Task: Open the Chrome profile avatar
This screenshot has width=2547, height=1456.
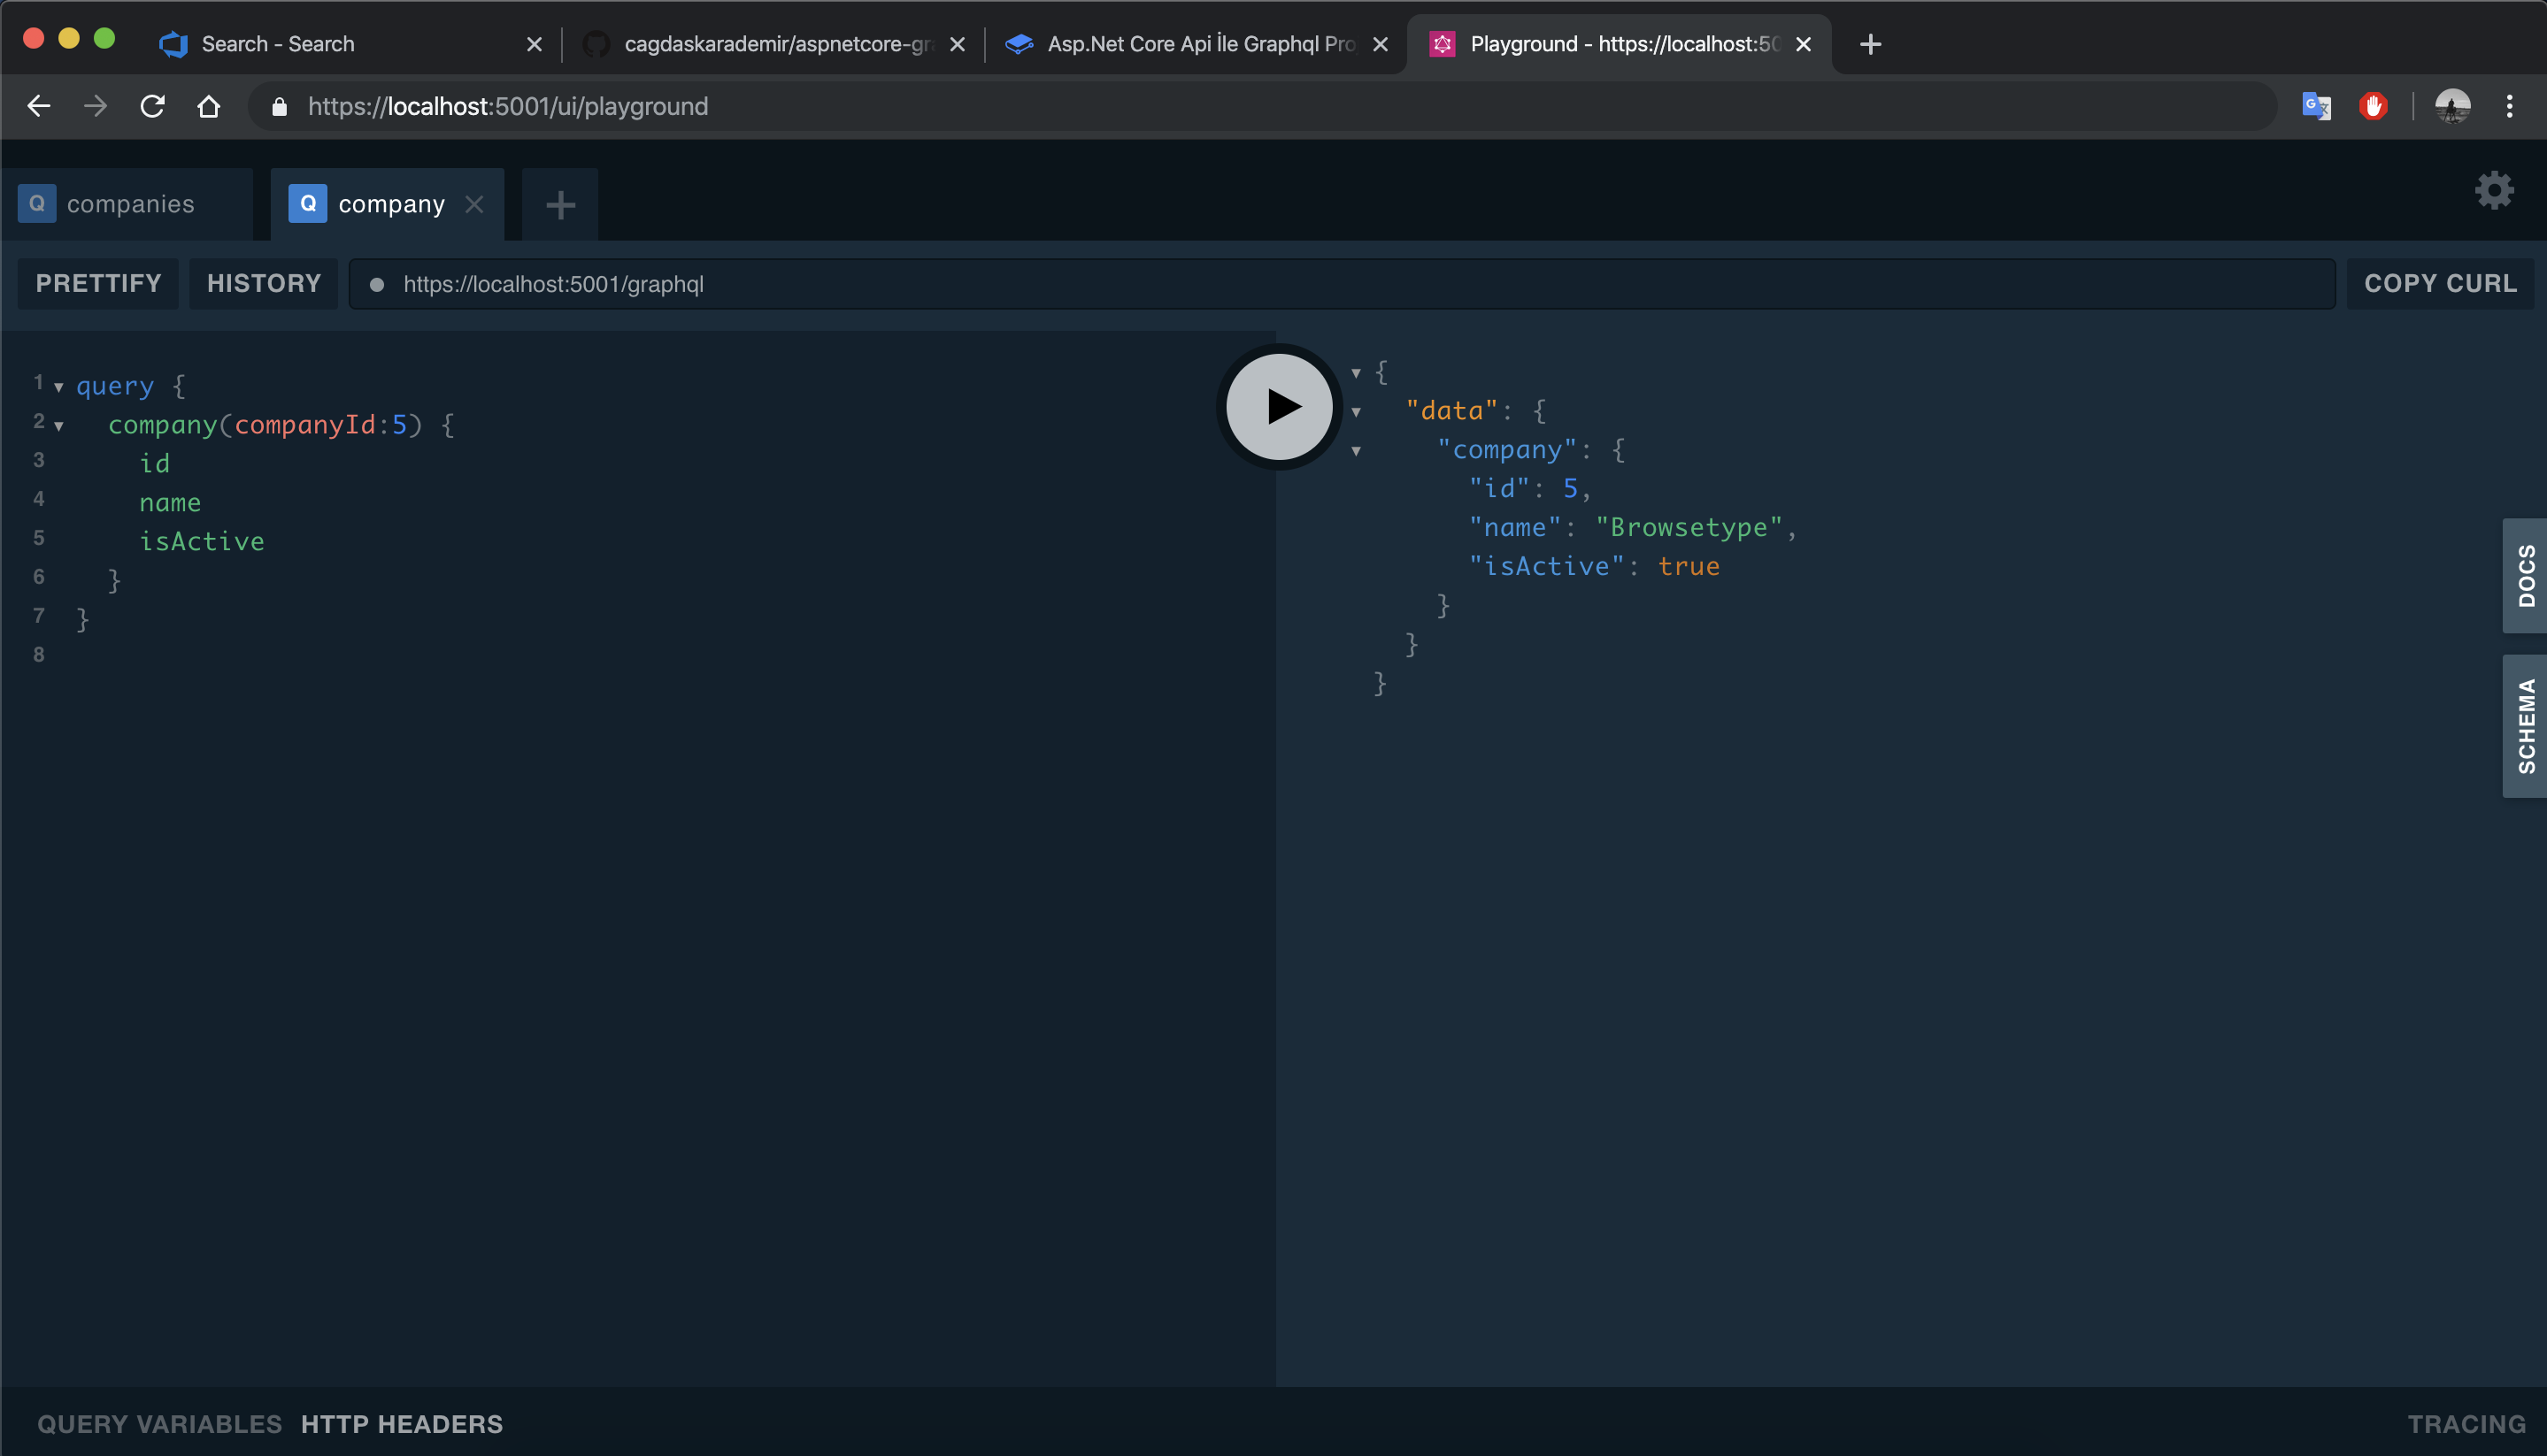Action: (x=2452, y=106)
